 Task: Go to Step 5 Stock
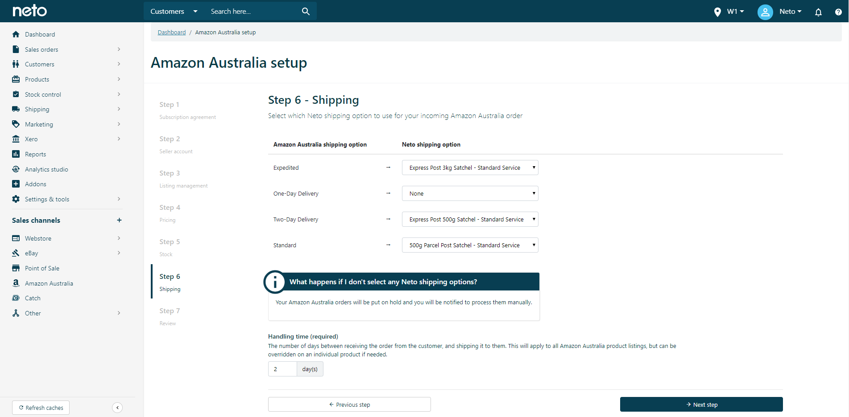tap(170, 247)
